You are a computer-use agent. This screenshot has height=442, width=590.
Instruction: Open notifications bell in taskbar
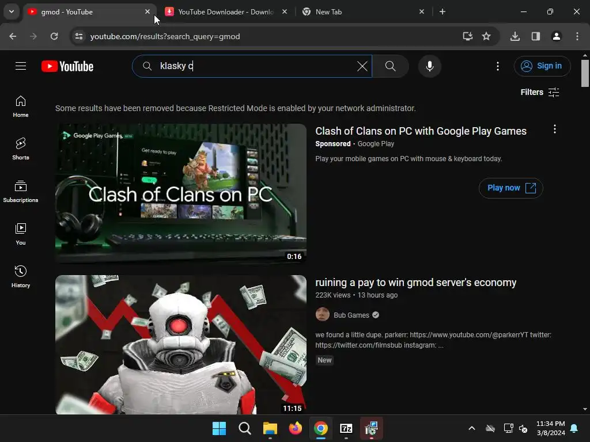click(x=574, y=428)
